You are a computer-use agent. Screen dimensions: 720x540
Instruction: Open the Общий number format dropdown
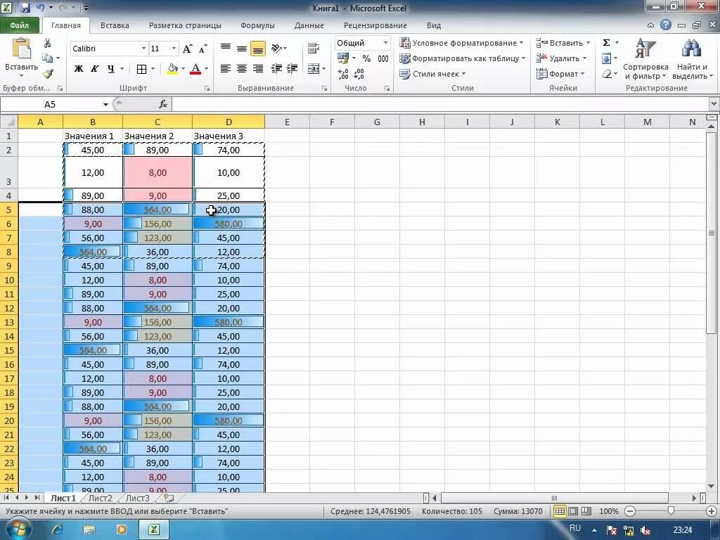pyautogui.click(x=385, y=43)
